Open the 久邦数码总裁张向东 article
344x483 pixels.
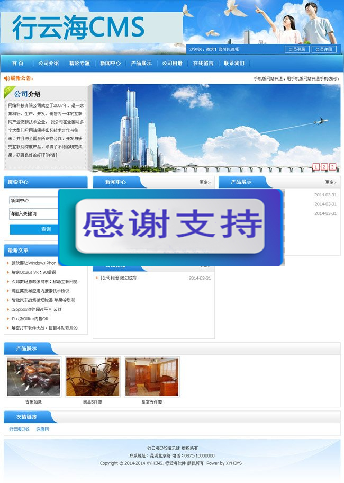tap(44, 282)
